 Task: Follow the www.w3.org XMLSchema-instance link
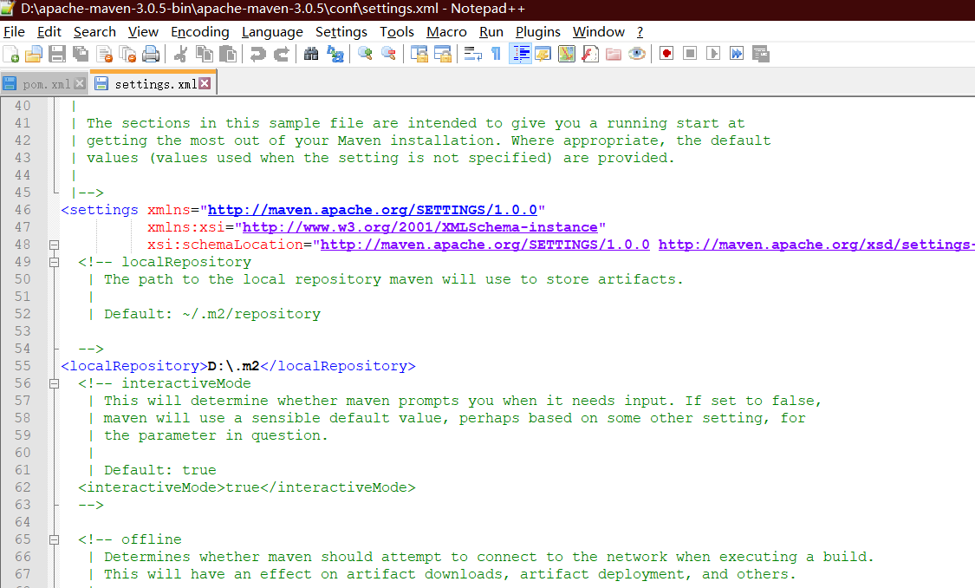[x=419, y=228]
